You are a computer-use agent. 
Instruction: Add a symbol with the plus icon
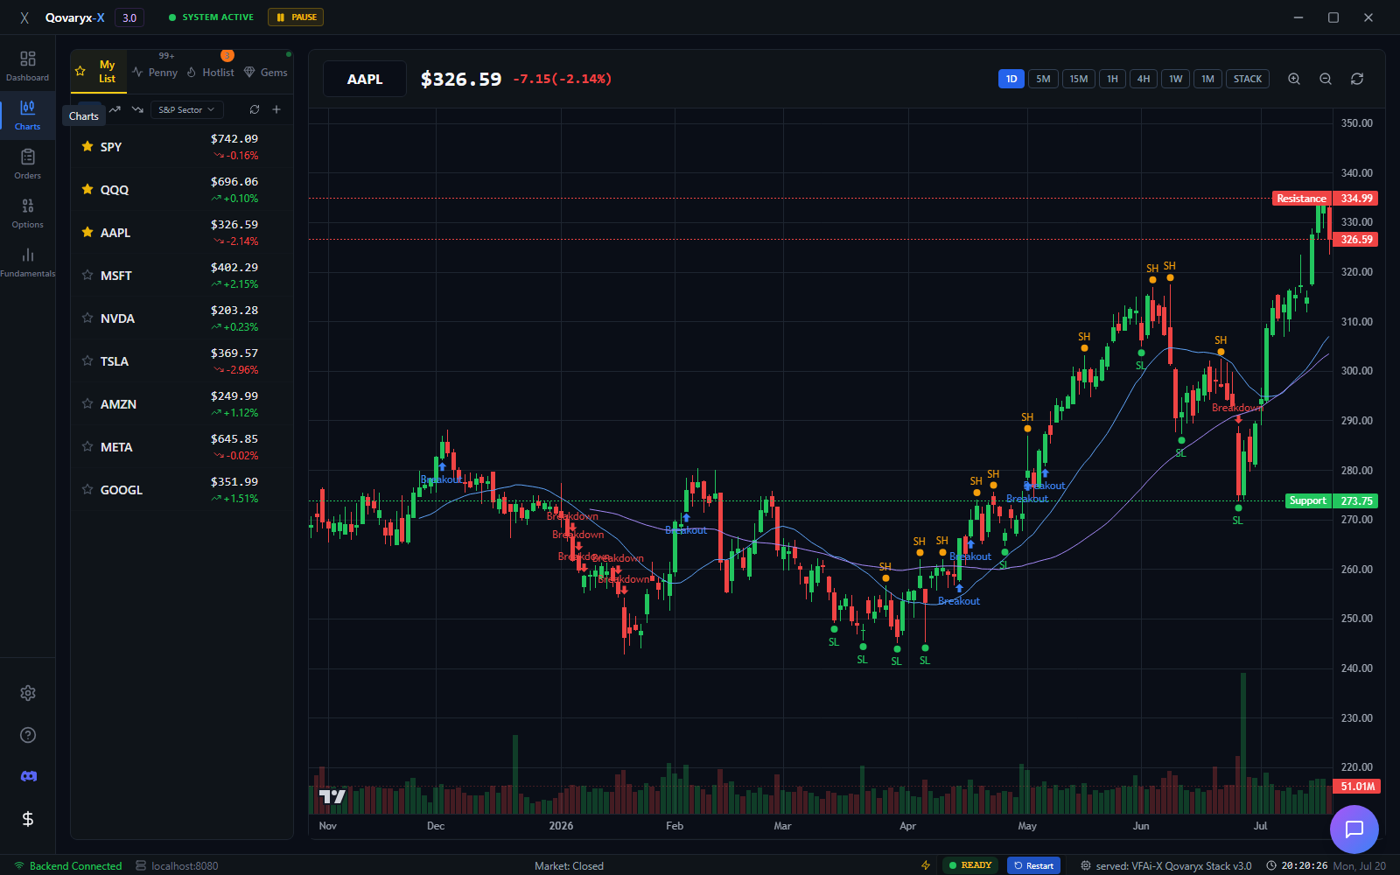click(x=276, y=109)
